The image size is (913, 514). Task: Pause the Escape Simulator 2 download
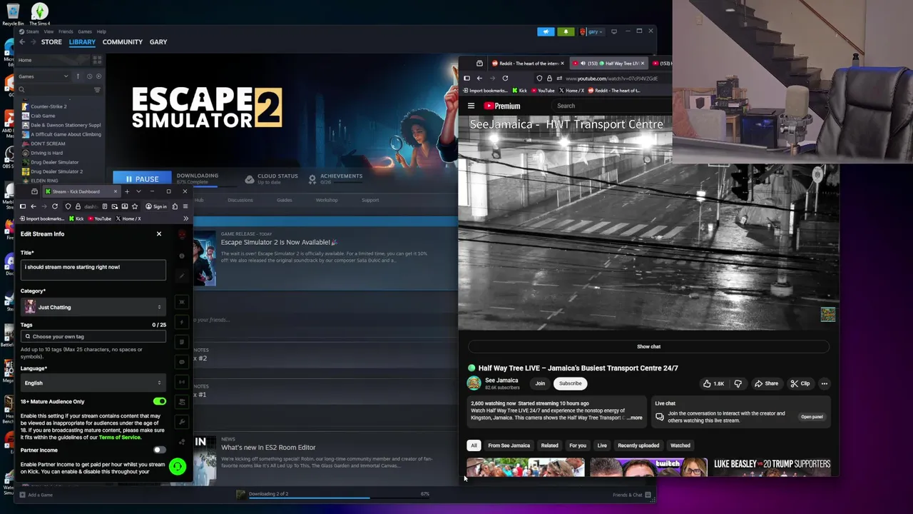pos(142,178)
